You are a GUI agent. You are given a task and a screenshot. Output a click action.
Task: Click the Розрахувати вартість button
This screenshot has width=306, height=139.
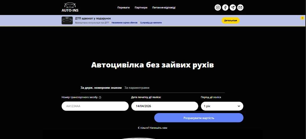(x=199, y=118)
